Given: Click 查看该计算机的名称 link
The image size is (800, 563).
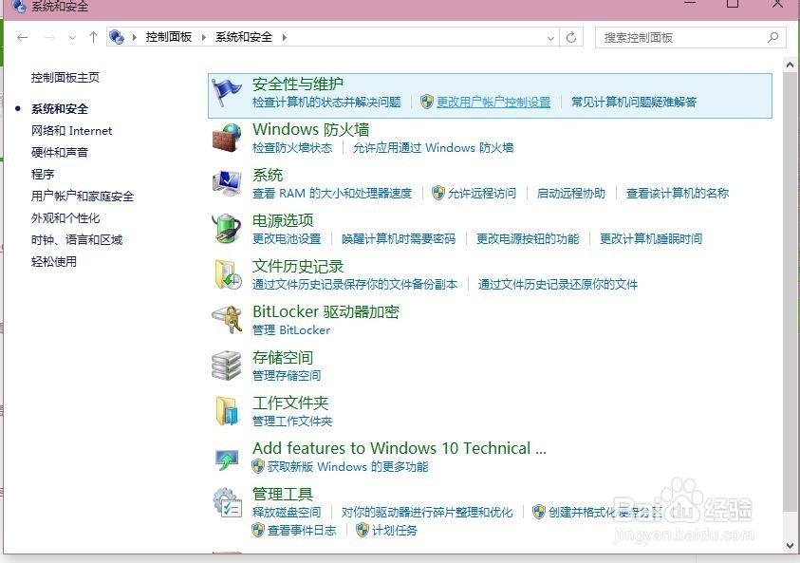Looking at the screenshot, I should tap(678, 194).
